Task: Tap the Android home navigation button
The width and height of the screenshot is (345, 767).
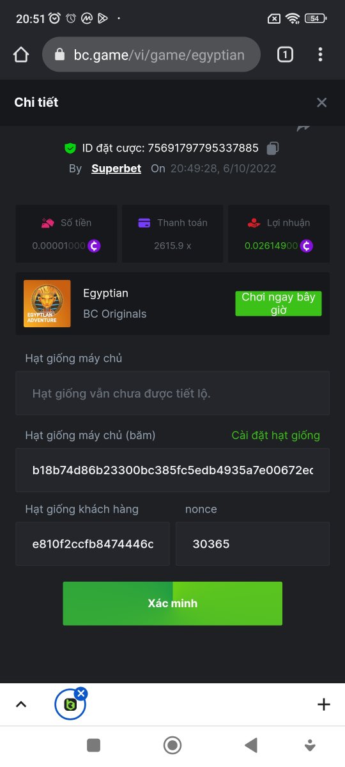Action: 172,745
